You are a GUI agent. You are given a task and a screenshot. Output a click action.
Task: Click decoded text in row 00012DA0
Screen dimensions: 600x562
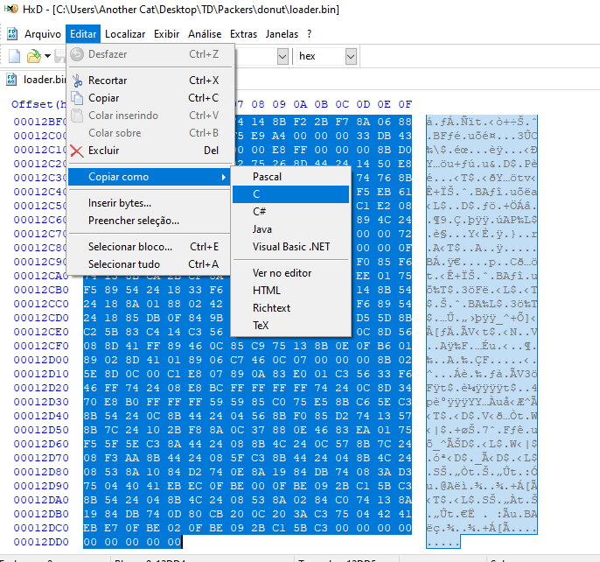482,501
